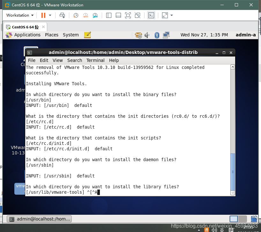The image size is (261, 232).
Task: Switch to the second workspace
Action: point(242,219)
